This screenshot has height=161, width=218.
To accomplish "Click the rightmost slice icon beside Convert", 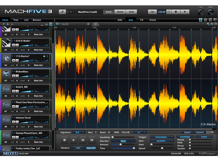I will tap(212, 132).
